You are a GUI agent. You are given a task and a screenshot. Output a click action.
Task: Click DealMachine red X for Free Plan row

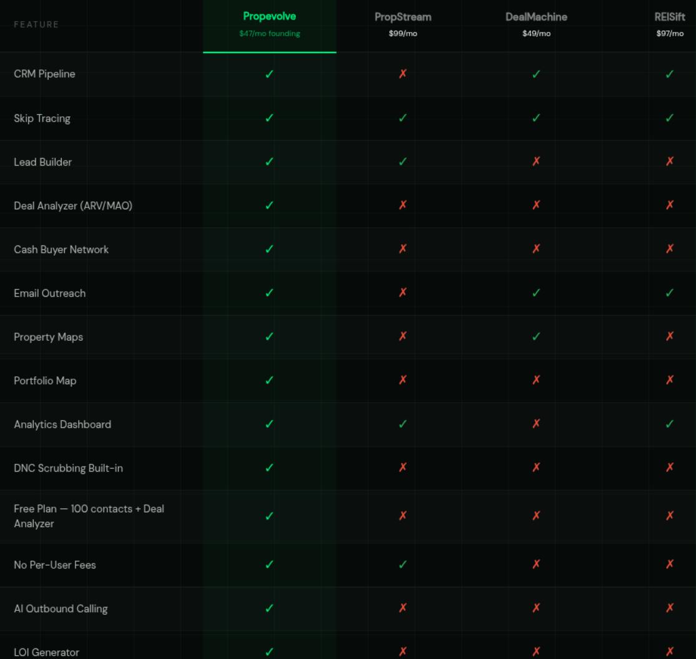pyautogui.click(x=536, y=515)
